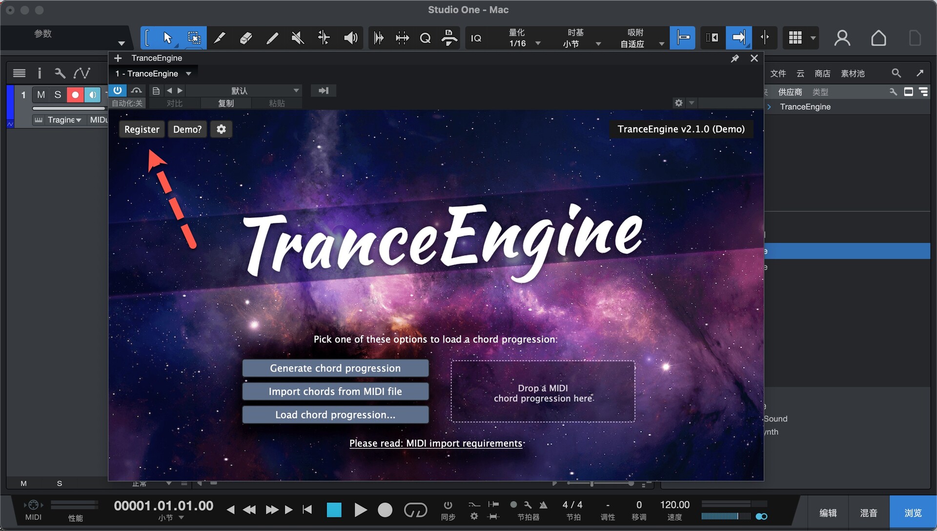Choose the Listen (speaker) tool
This screenshot has height=531, width=937.
(350, 38)
